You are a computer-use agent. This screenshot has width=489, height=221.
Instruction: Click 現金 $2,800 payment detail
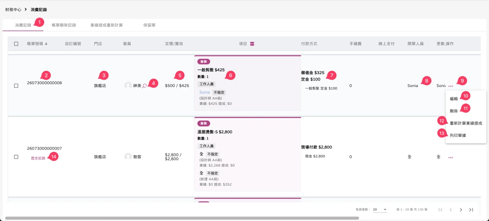click(315, 156)
